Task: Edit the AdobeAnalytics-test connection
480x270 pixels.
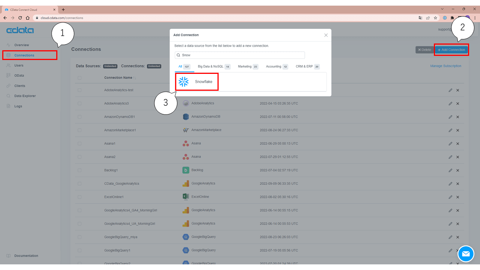Action: point(450,90)
